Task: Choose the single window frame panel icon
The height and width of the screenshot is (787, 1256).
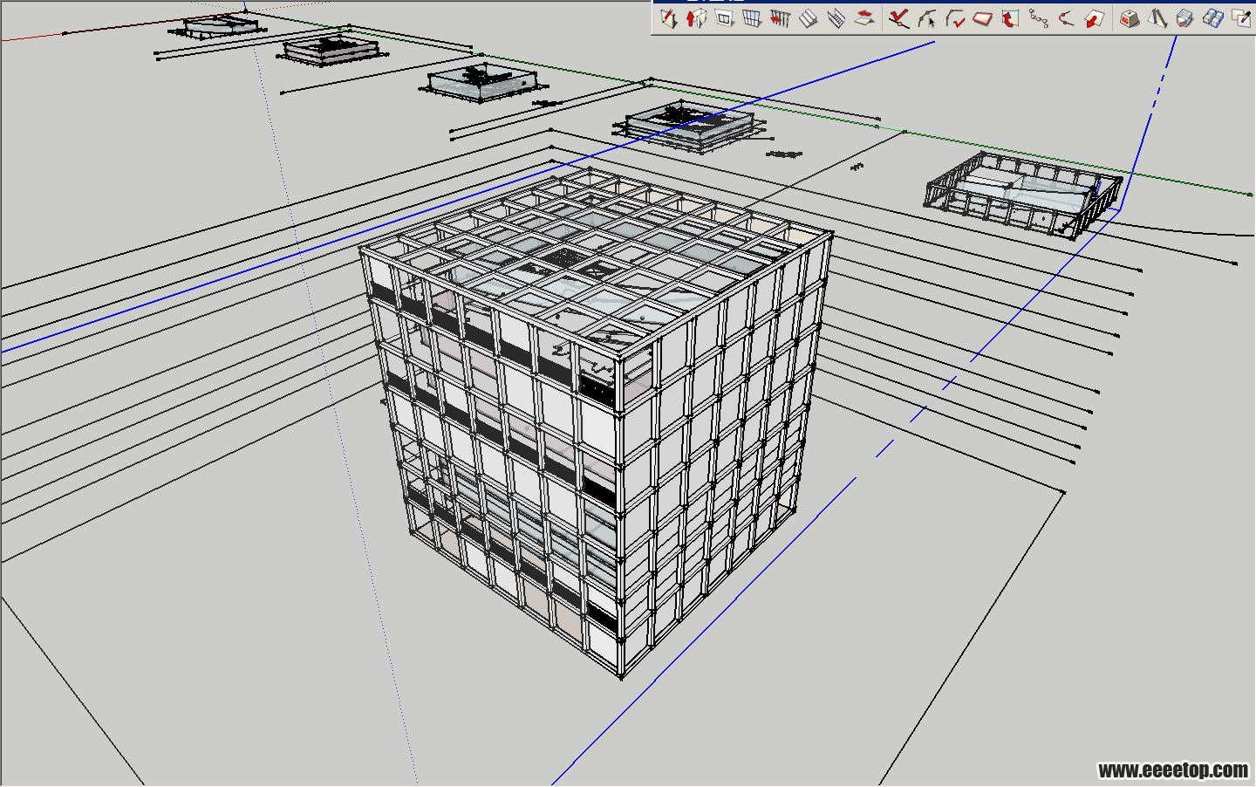Action: [724, 18]
